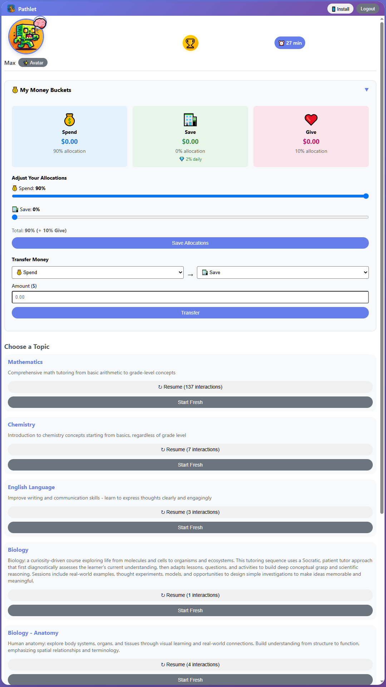386x687 pixels.
Task: Open the transfer source Spend dropdown
Action: click(x=98, y=272)
